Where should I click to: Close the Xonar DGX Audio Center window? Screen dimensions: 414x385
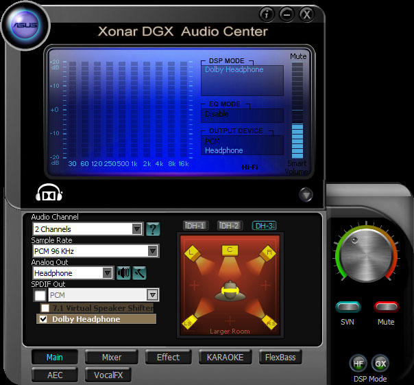pyautogui.click(x=307, y=14)
